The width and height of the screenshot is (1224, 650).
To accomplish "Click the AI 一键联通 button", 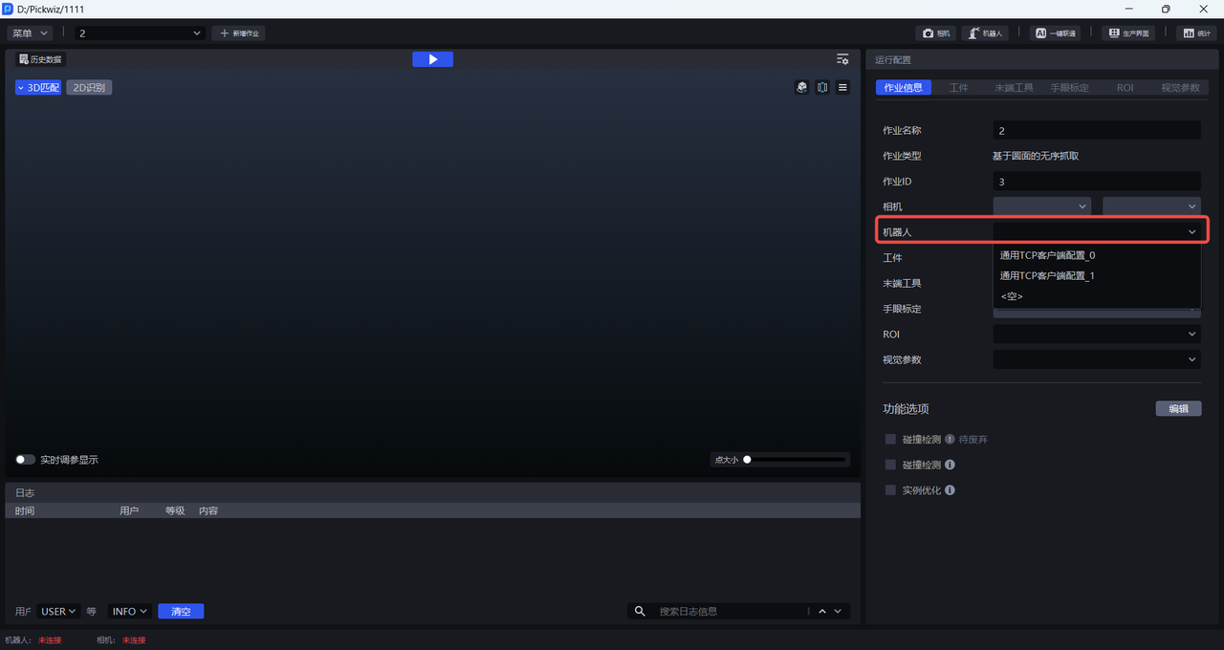I will coord(1056,33).
